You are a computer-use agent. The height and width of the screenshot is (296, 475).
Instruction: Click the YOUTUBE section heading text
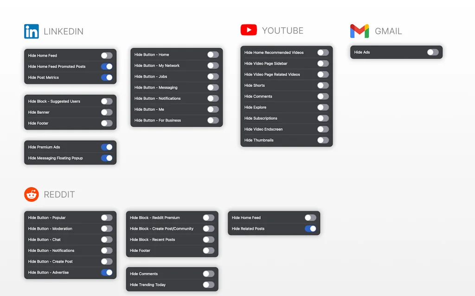282,31
